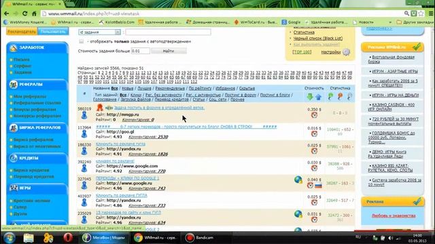Expand bookmarks overflow chevron
This screenshot has width=435, height=244.
click(390, 22)
